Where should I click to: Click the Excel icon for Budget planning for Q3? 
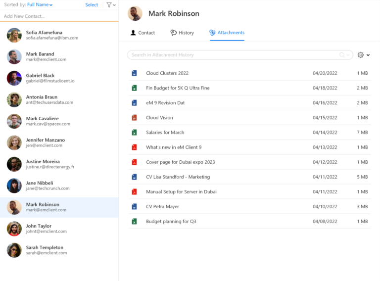pyautogui.click(x=134, y=222)
